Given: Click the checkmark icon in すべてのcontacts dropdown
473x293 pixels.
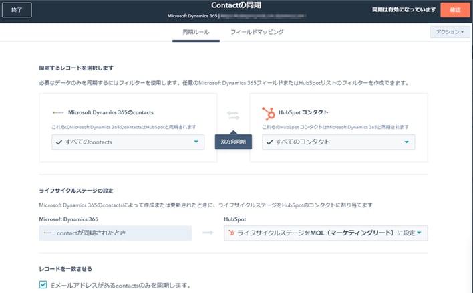Looking at the screenshot, I should pyautogui.click(x=59, y=142).
